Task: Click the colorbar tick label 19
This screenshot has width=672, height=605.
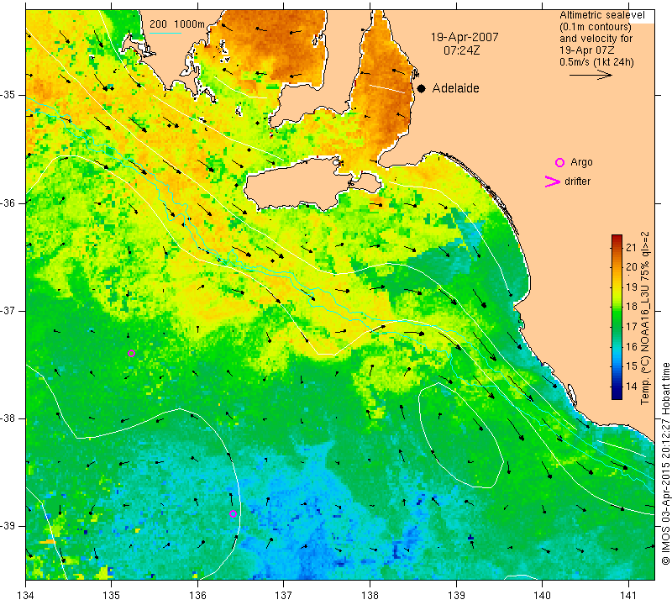Action: (x=632, y=287)
